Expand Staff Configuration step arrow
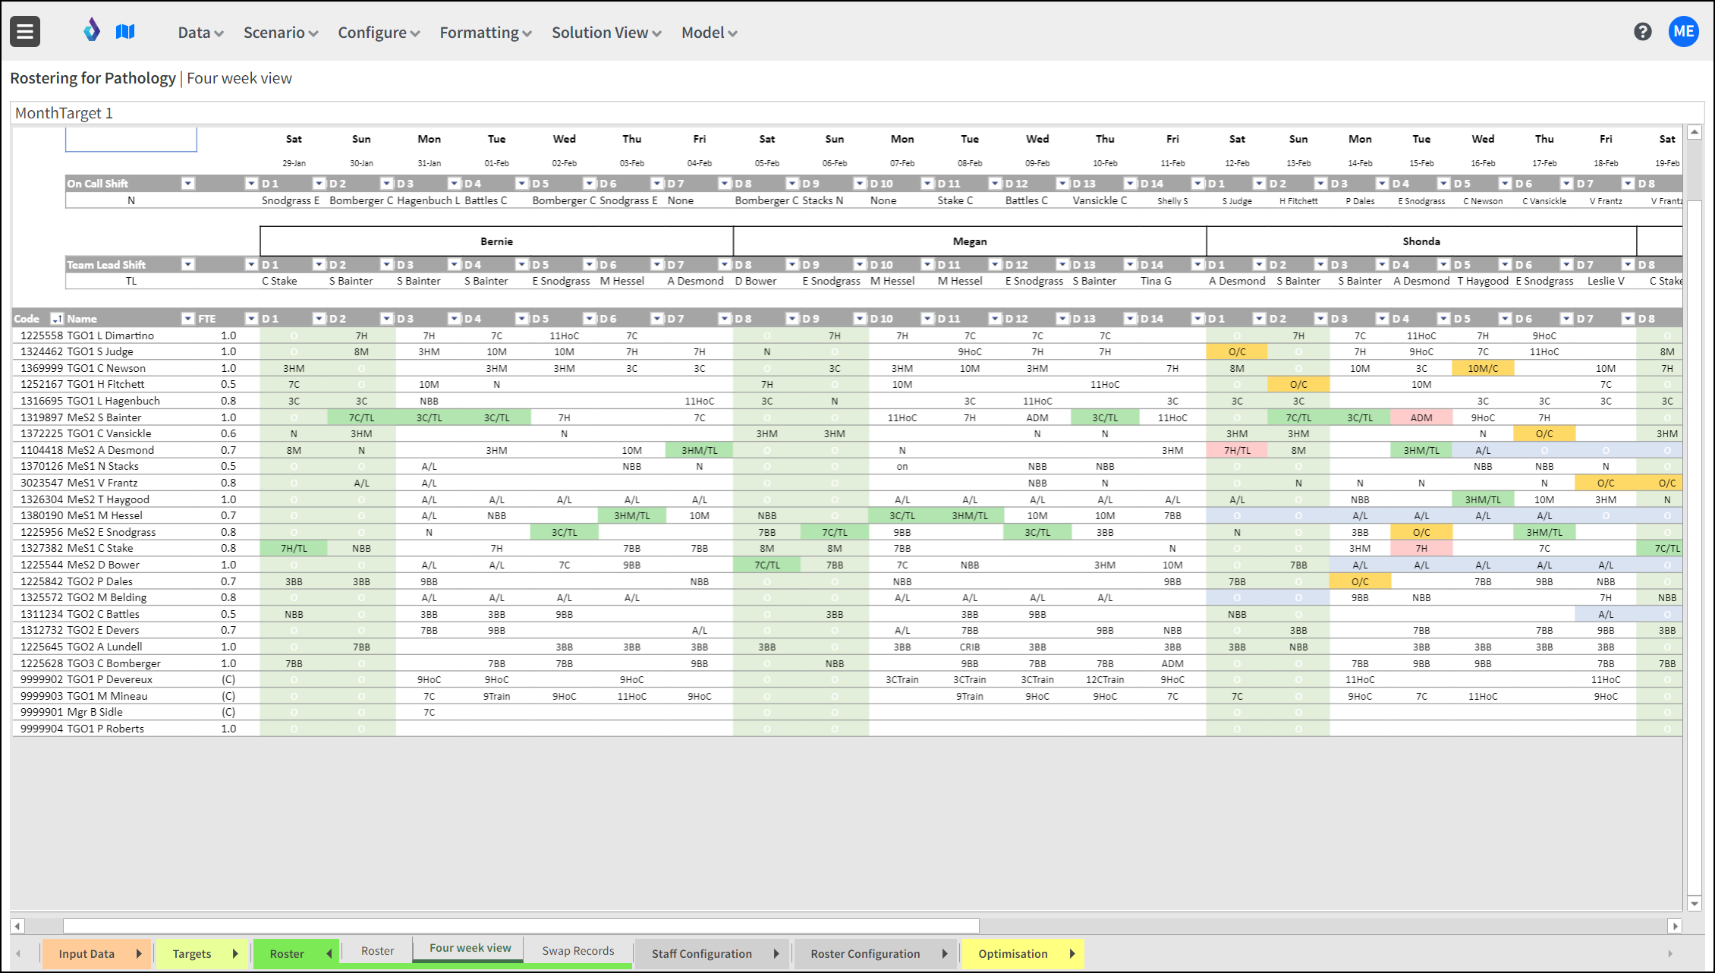Screen dimensions: 1715x973 point(776,954)
